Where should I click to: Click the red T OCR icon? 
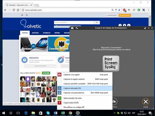(59, 103)
